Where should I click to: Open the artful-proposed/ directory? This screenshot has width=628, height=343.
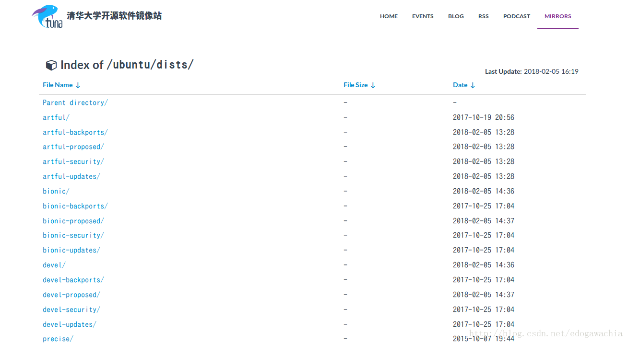pos(73,147)
